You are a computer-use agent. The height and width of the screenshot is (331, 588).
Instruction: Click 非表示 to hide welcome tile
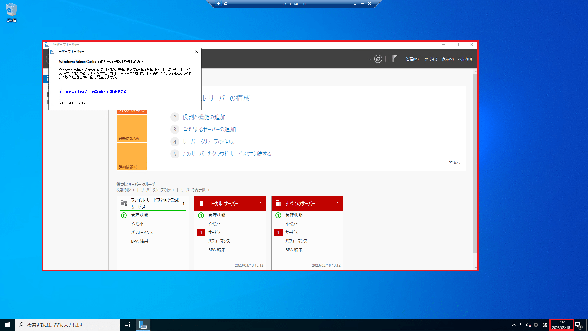454,162
